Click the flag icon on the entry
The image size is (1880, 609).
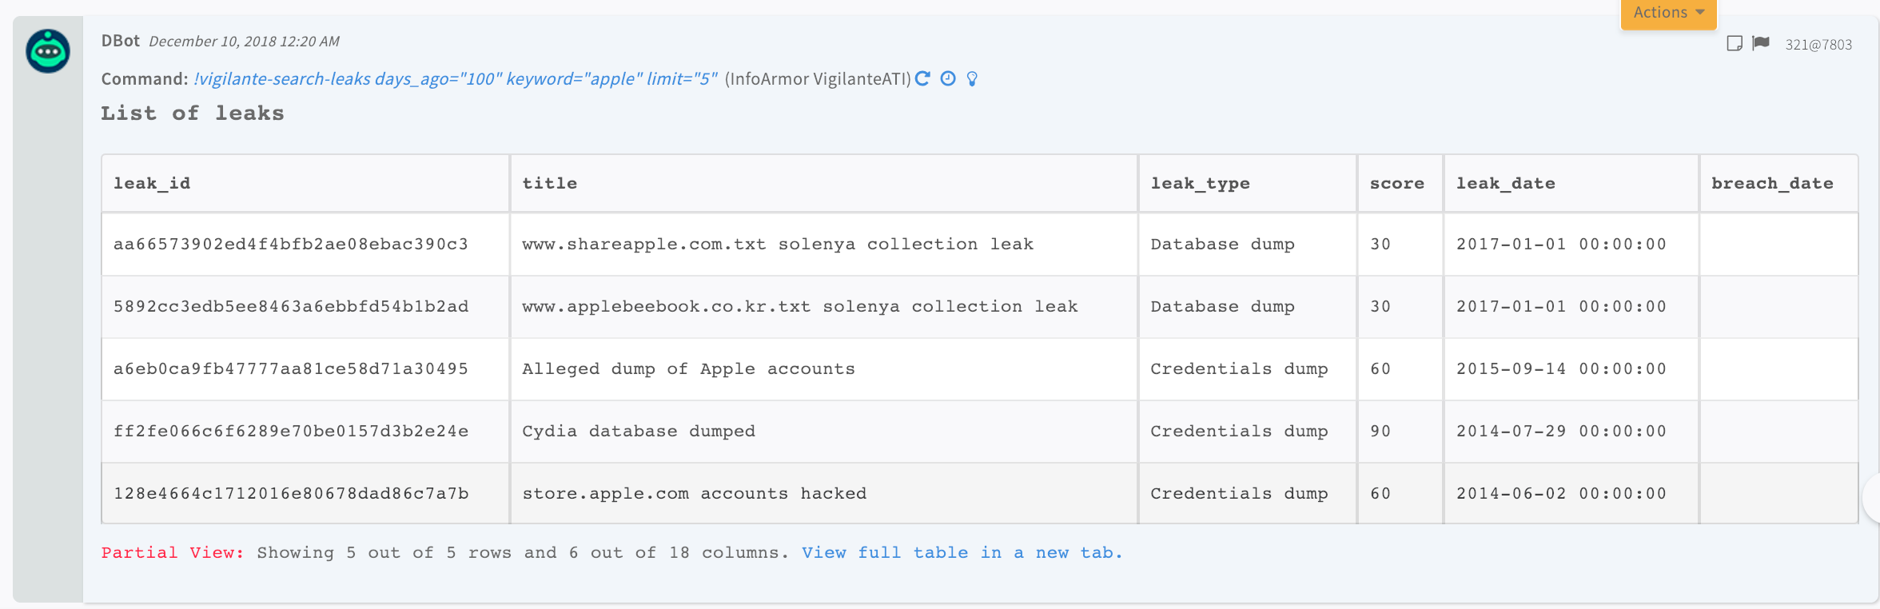[1760, 43]
